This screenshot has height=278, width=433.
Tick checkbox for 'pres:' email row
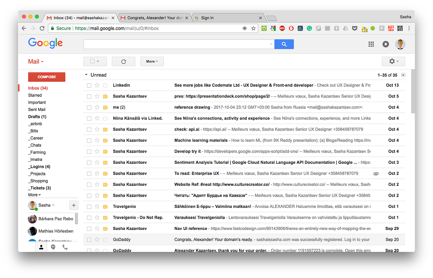click(x=89, y=97)
